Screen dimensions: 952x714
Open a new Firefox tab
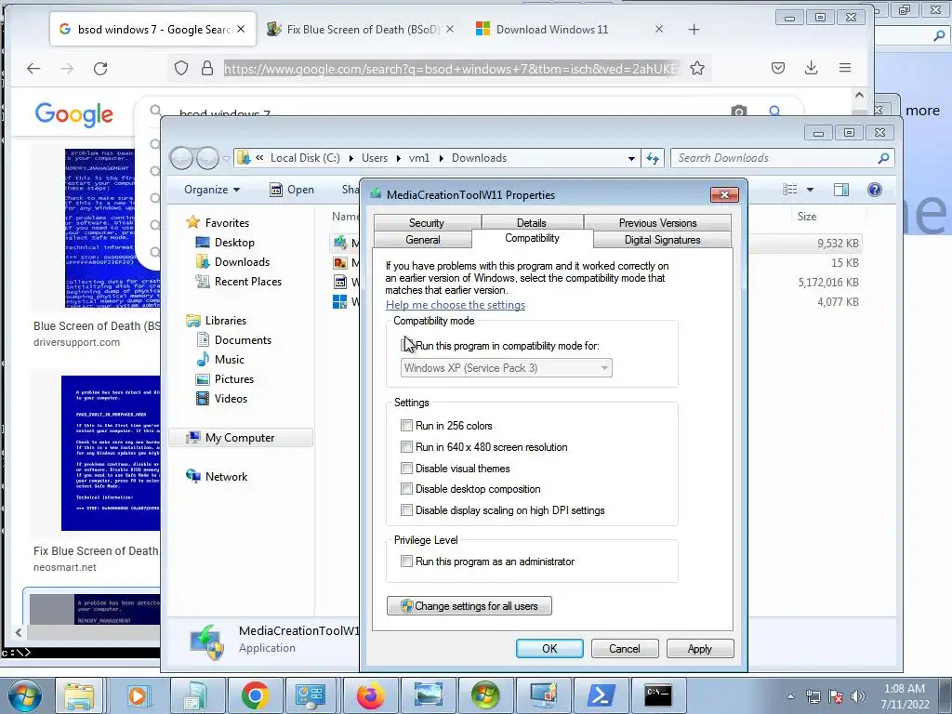694,29
